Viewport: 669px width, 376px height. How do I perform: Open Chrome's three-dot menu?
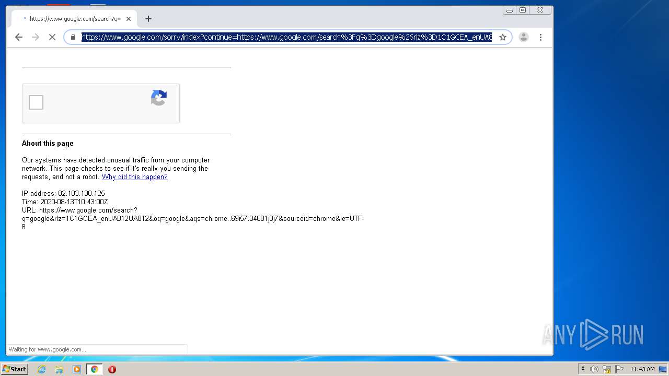coord(540,37)
